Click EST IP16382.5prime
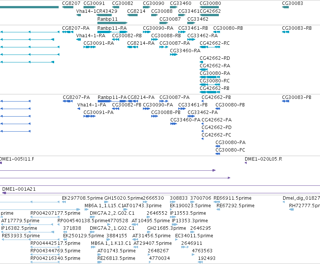This screenshot has height=264, width=320. pos(19,228)
